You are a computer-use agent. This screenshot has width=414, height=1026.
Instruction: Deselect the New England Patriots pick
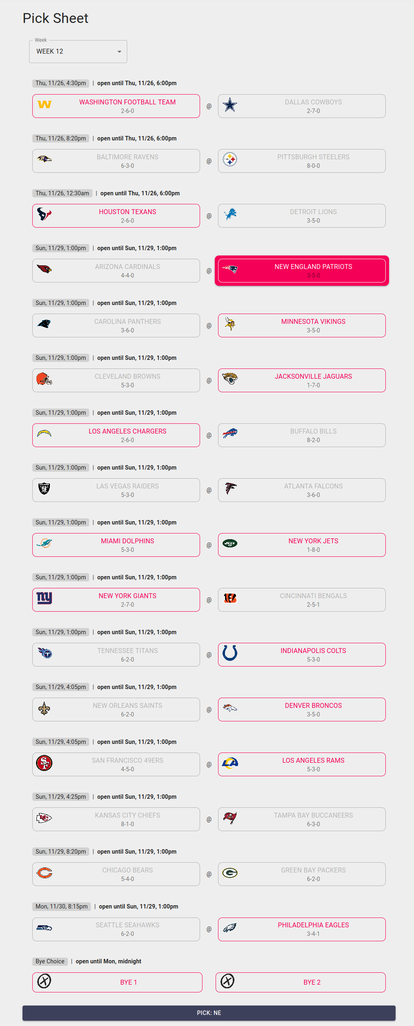click(x=302, y=271)
